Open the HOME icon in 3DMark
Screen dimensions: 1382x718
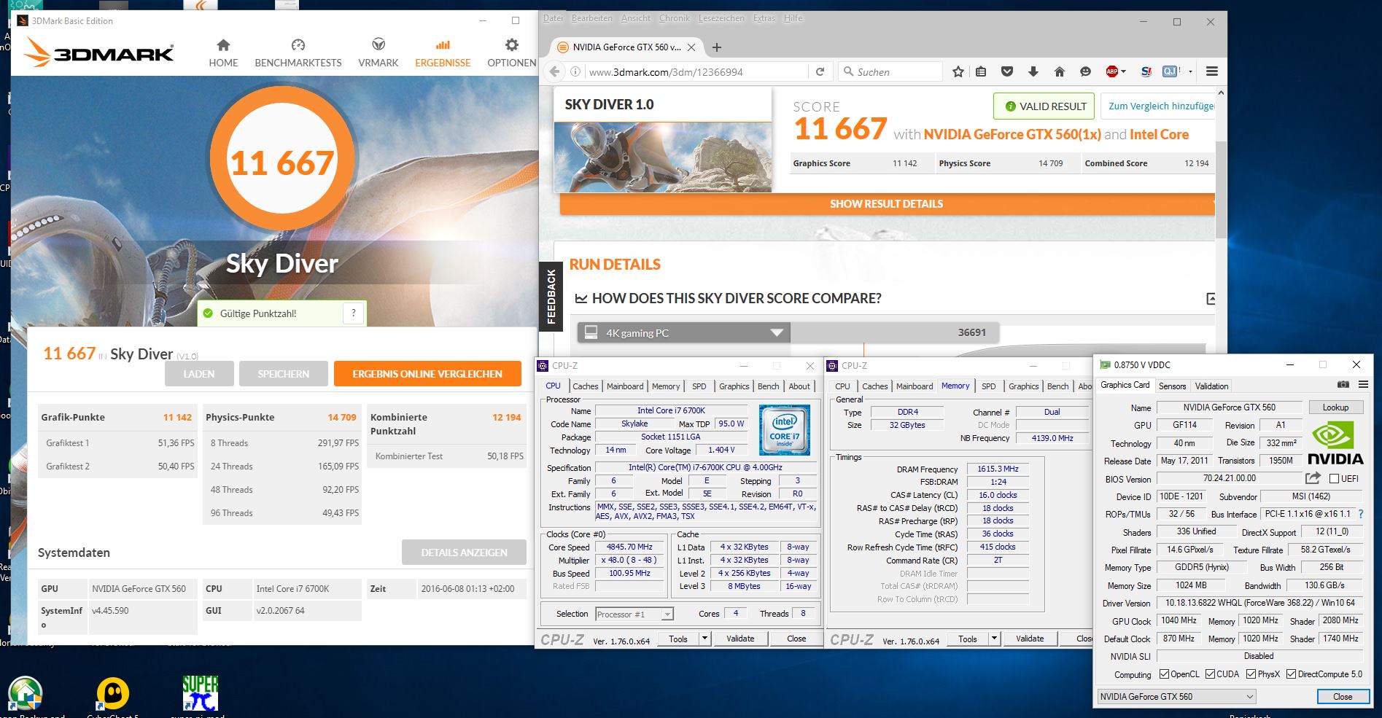223,45
